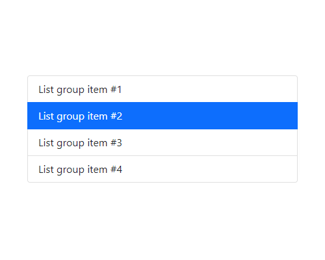Select the top row of the list group
The width and height of the screenshot is (325, 260).
coord(162,89)
